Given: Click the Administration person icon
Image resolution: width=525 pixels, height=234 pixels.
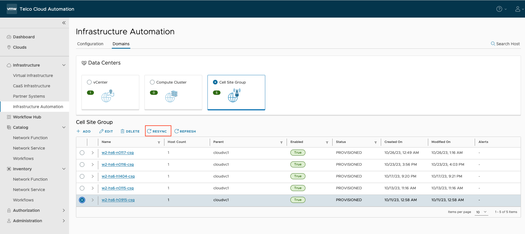Looking at the screenshot, I should click(x=9, y=221).
